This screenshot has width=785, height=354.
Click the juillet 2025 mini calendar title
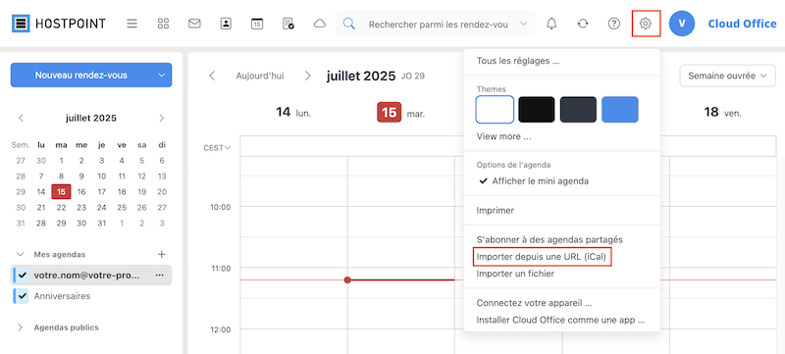[x=90, y=118]
